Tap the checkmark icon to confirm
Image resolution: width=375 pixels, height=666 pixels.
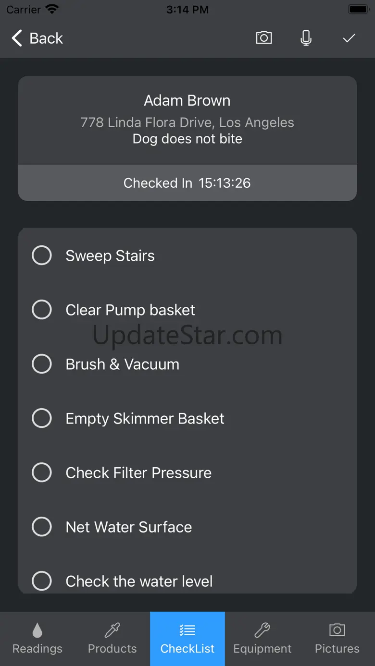[349, 38]
